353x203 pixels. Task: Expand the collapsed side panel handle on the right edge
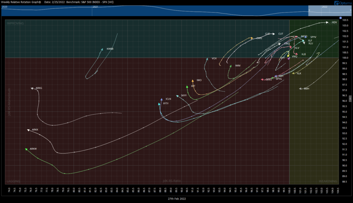(350, 99)
